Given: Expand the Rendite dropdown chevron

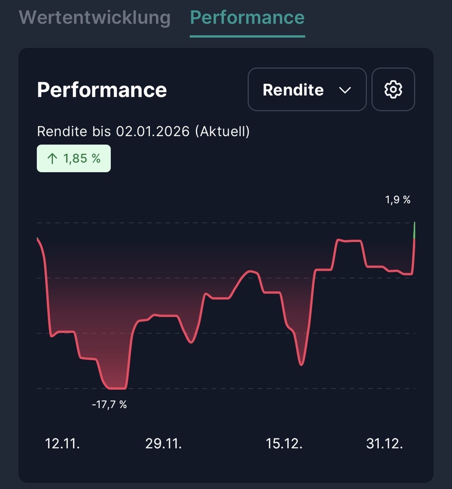Looking at the screenshot, I should [345, 90].
